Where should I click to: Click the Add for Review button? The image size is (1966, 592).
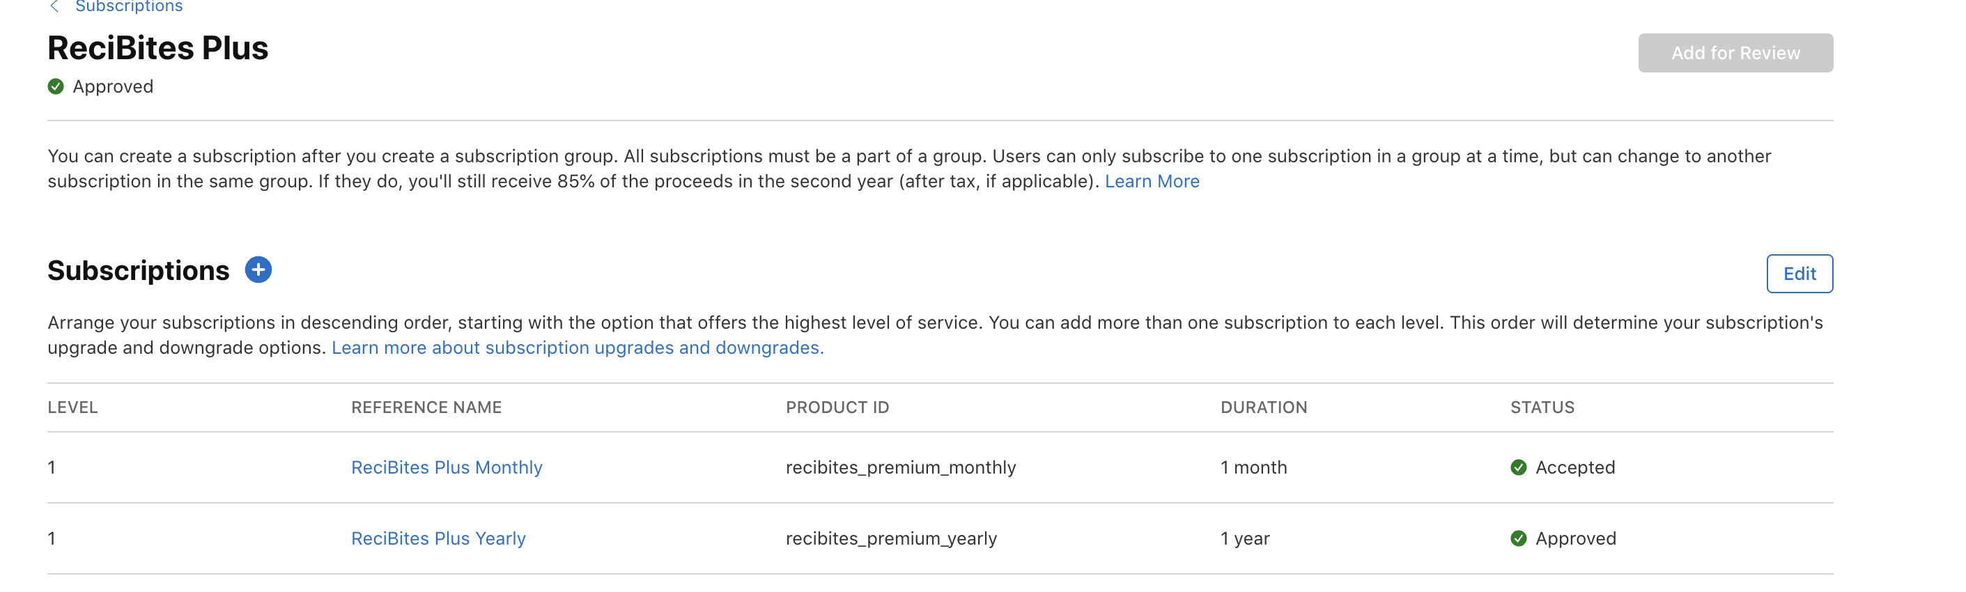(1735, 54)
